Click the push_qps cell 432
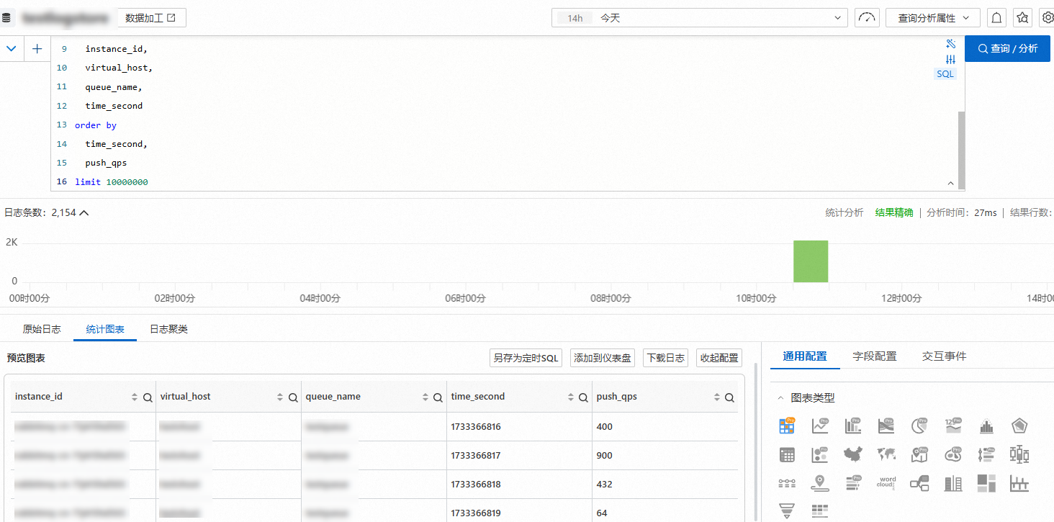Image resolution: width=1054 pixels, height=522 pixels. click(x=605, y=485)
